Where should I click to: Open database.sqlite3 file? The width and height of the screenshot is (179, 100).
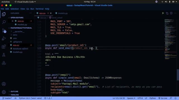tap(20, 49)
